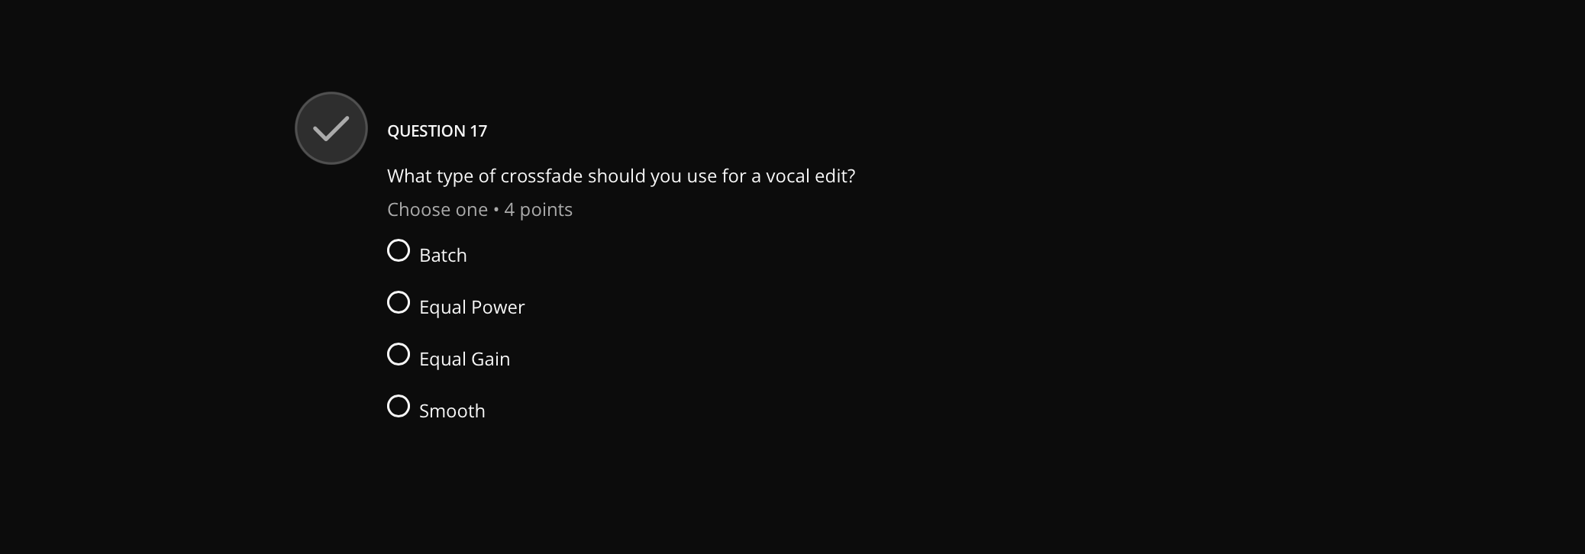This screenshot has height=554, width=1585.
Task: Click the last answer option circle
Action: (x=398, y=406)
